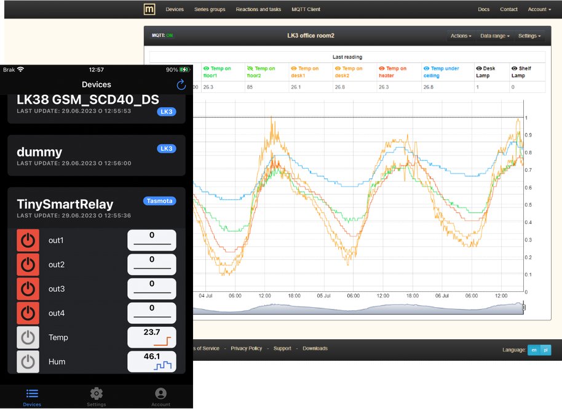Viewport: 562px width, 410px height.
Task: Show the 'Temp on floor2' series
Action: pos(250,69)
